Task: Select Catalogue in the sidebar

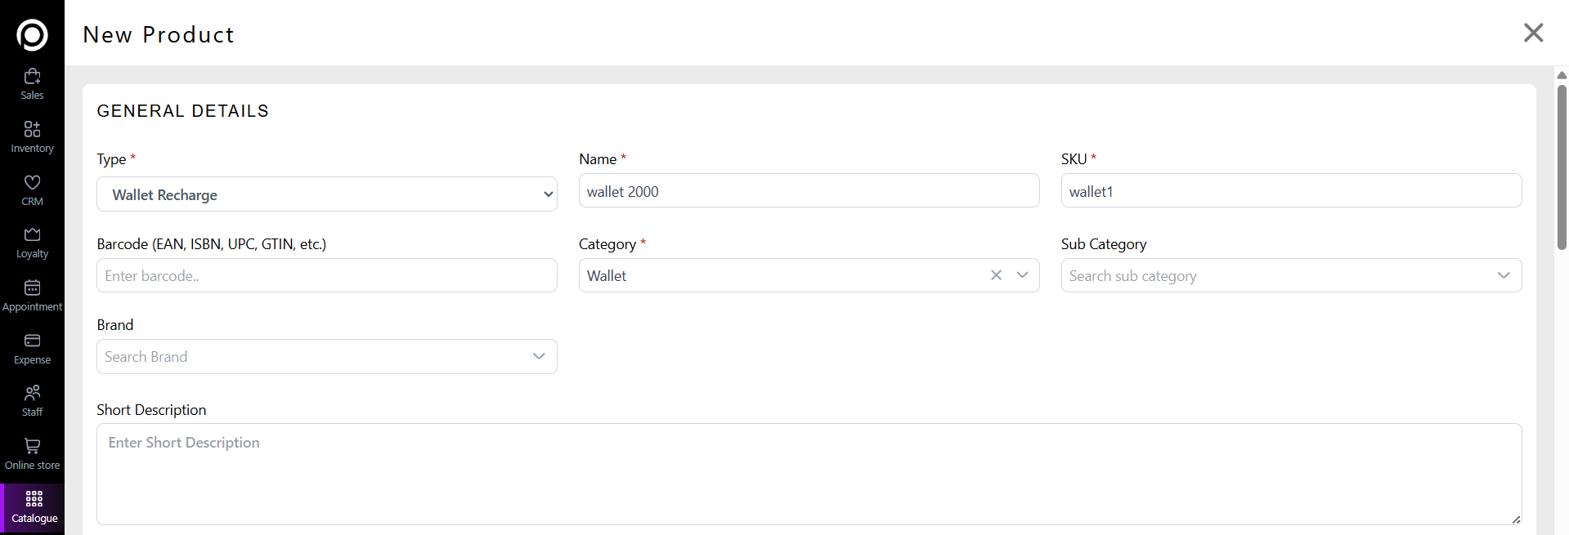Action: click(x=34, y=507)
